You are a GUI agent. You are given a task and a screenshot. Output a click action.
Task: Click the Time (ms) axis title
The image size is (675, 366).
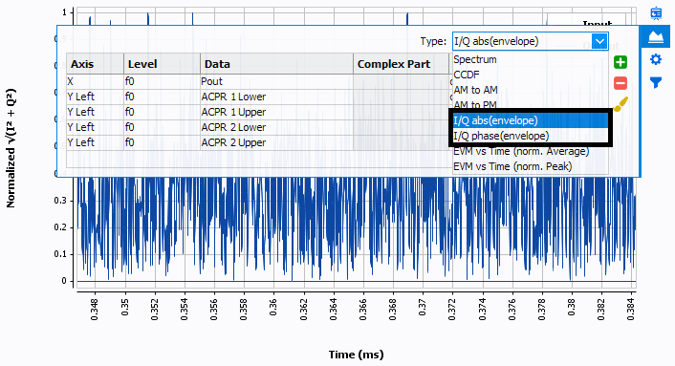(x=356, y=355)
